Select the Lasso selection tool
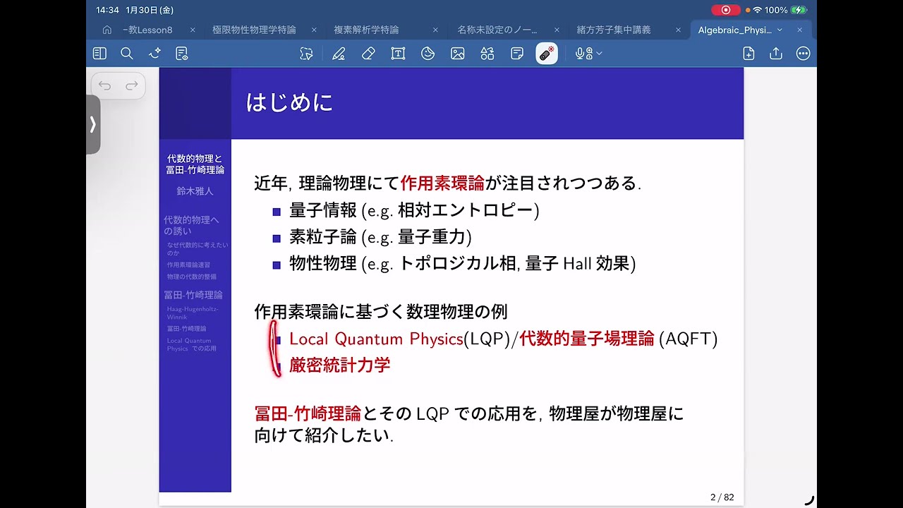Viewport: 903px width, 508px height. 305,54
